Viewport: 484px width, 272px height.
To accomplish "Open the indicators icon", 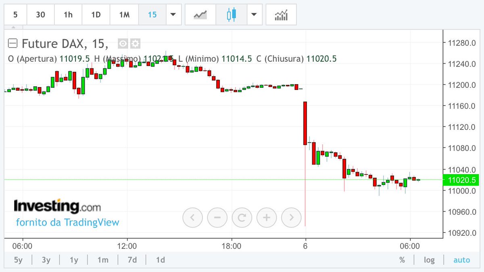I will [281, 15].
